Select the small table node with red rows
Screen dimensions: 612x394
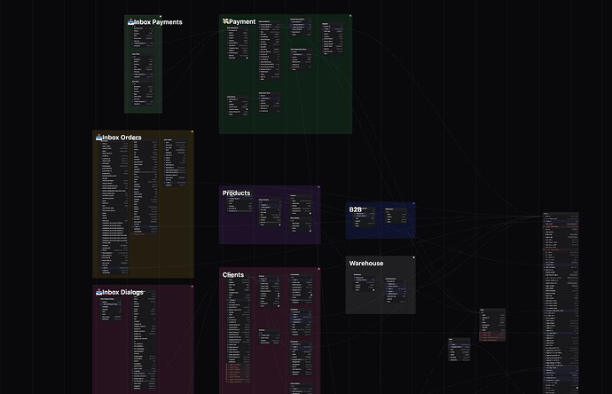click(x=492, y=325)
